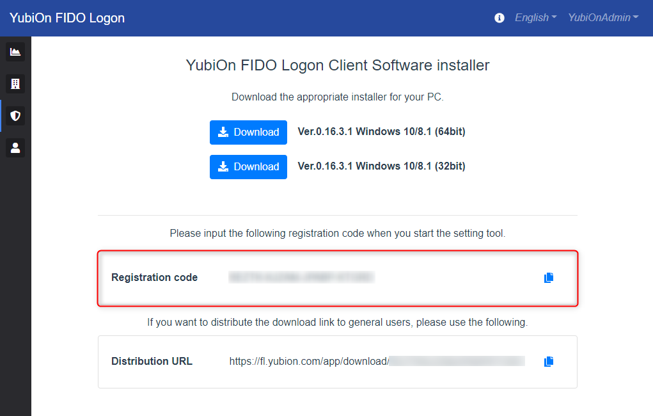Expand the English language dropdown
Viewport: 653px width, 416px height.
pos(535,18)
